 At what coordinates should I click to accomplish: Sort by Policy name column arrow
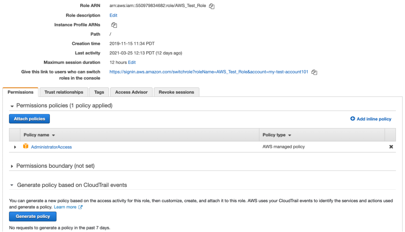coord(53,135)
